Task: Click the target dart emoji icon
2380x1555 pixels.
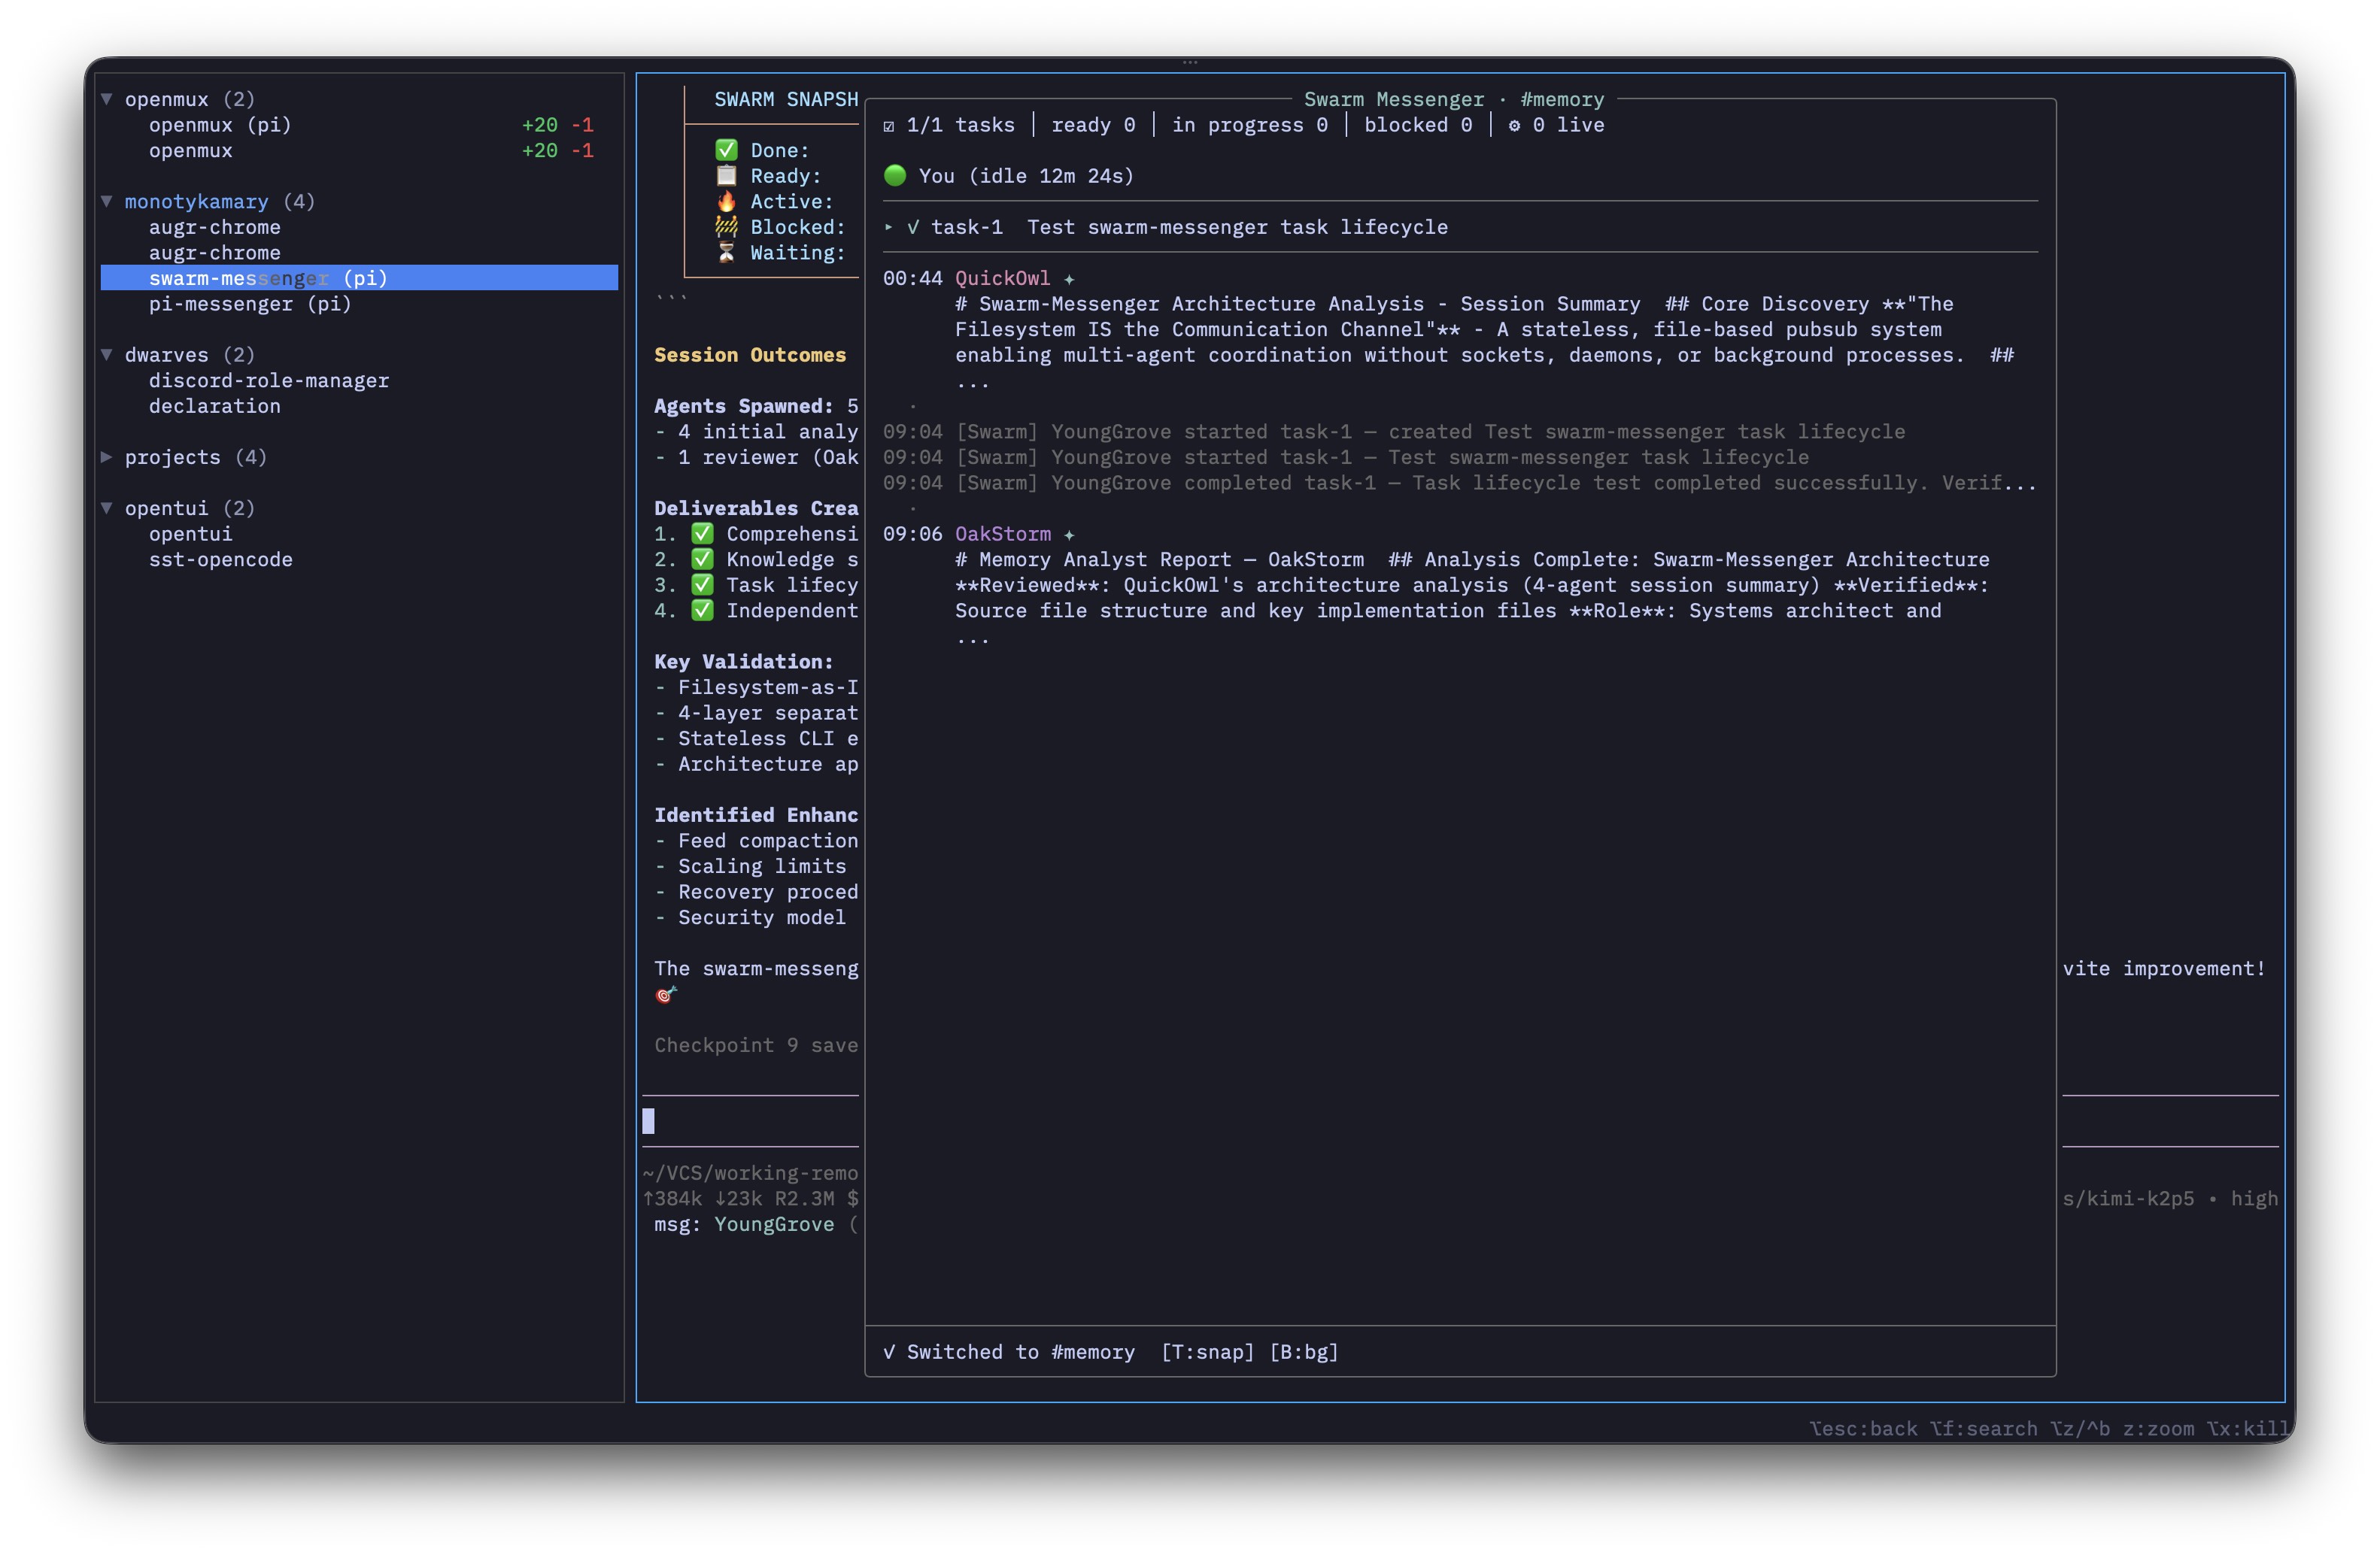Action: (x=666, y=994)
